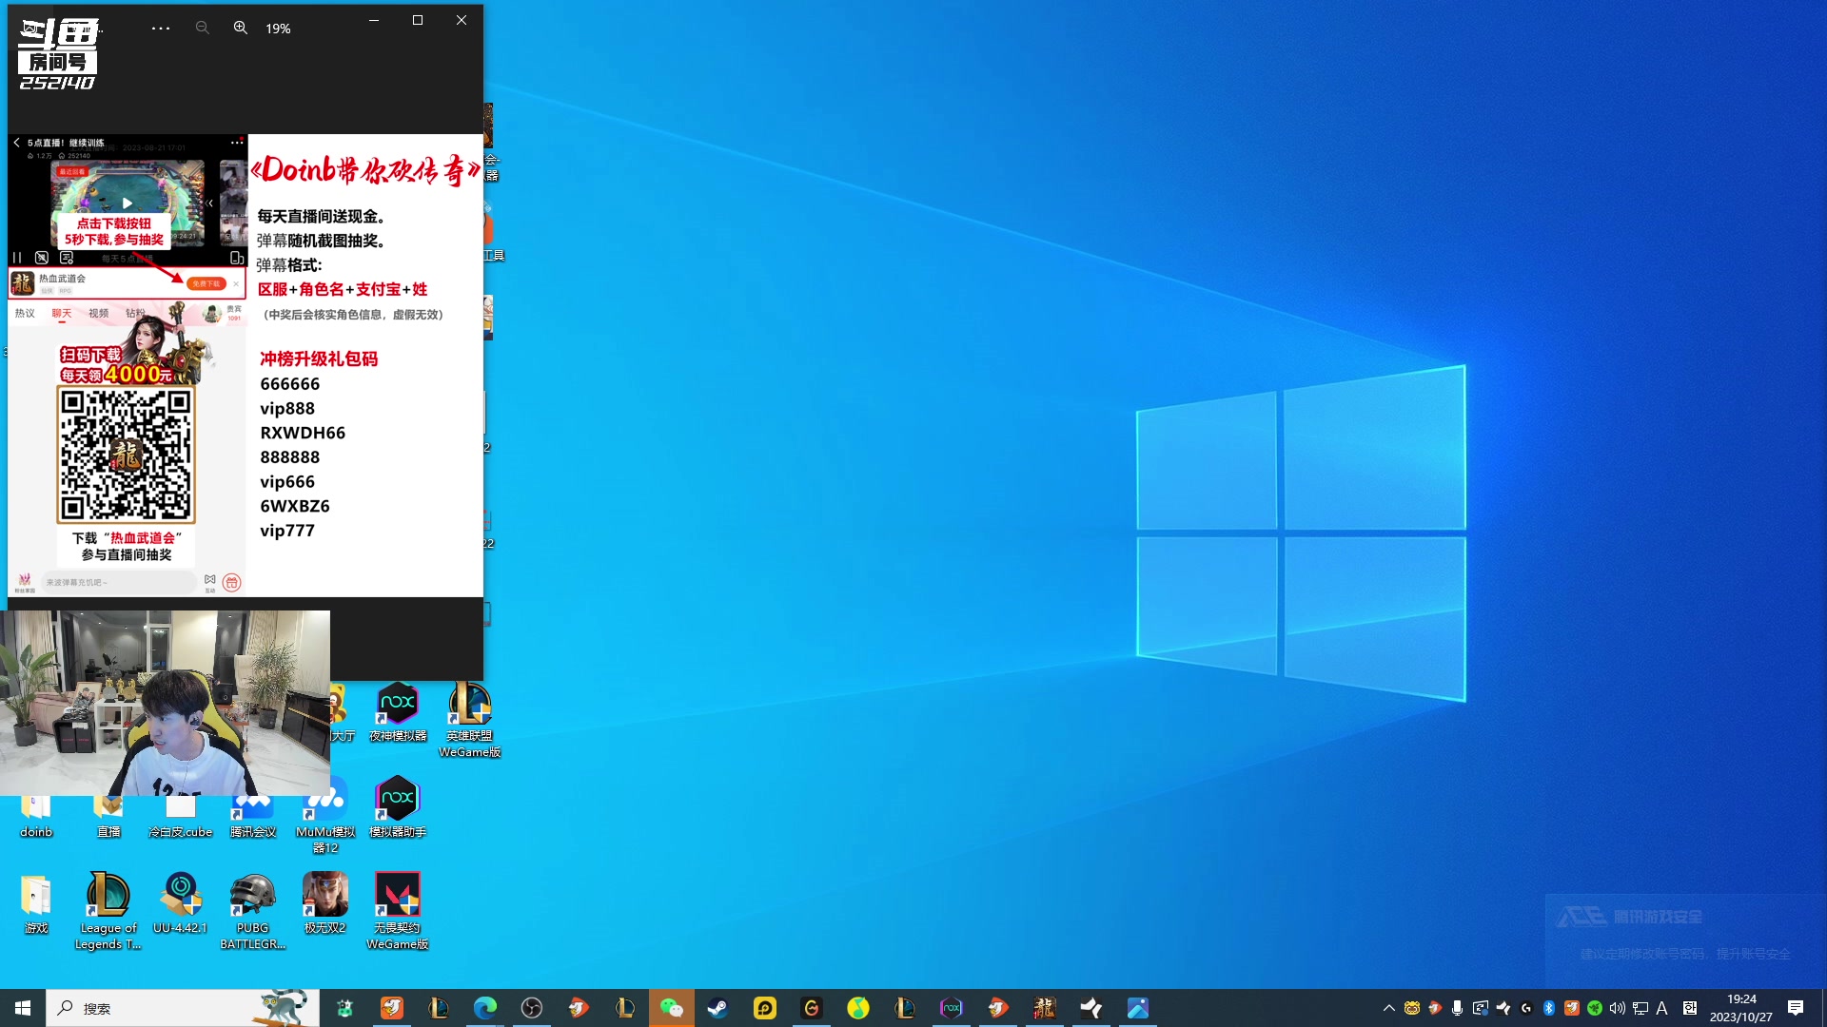
Task: Open Microsoft Edge from the taskbar
Action: point(485,1008)
